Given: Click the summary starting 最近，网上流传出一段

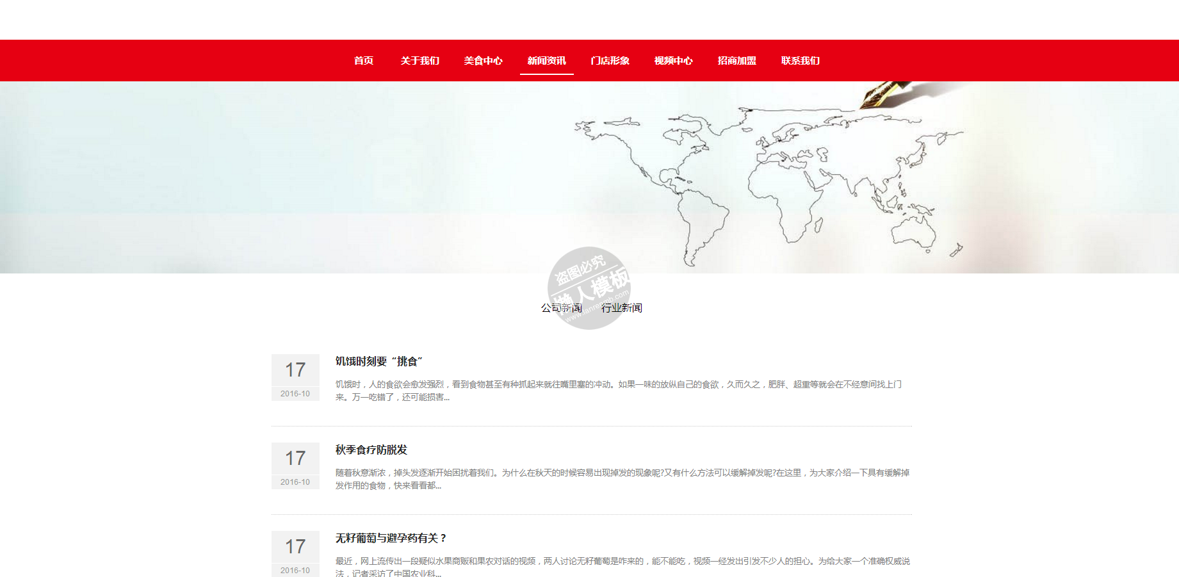Looking at the screenshot, I should click(x=622, y=567).
